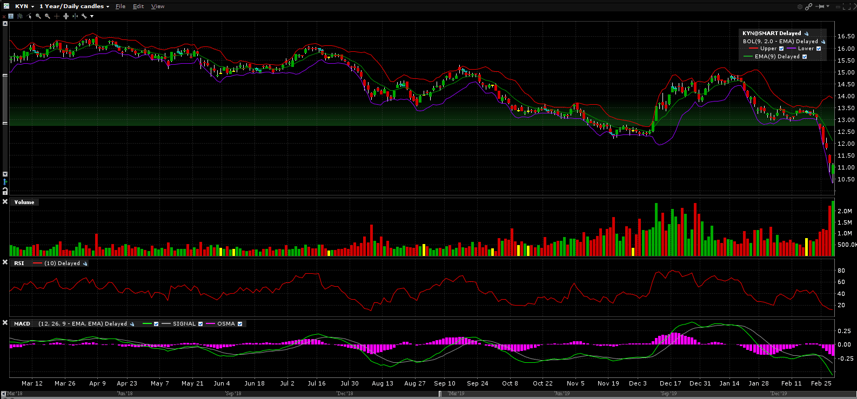Screen dimensions: 857x399
Task: Toggle the OSMA histogram checkbox
Action: tap(240, 324)
